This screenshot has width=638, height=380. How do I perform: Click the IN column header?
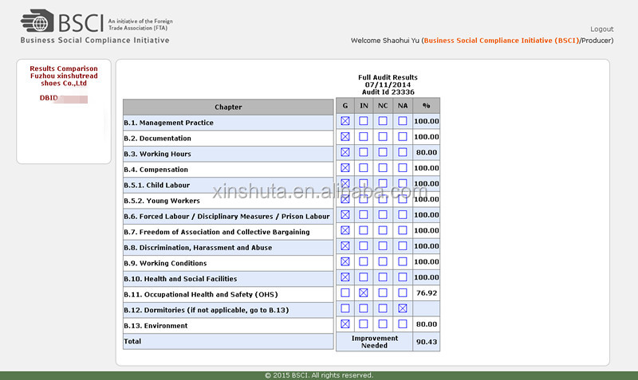tap(364, 106)
